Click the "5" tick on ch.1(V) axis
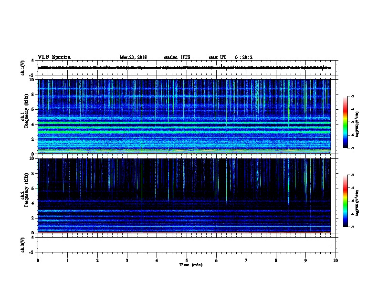378x292 pixels. pos(32,61)
